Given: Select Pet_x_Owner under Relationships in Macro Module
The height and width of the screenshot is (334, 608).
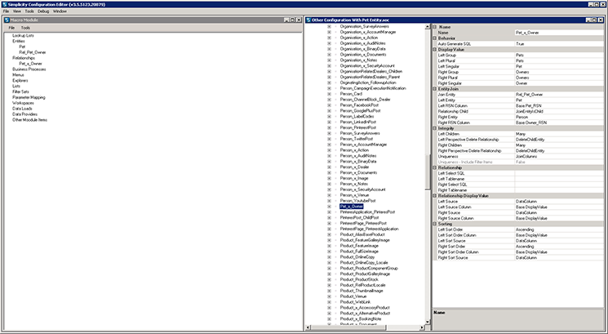Looking at the screenshot, I should pos(31,64).
